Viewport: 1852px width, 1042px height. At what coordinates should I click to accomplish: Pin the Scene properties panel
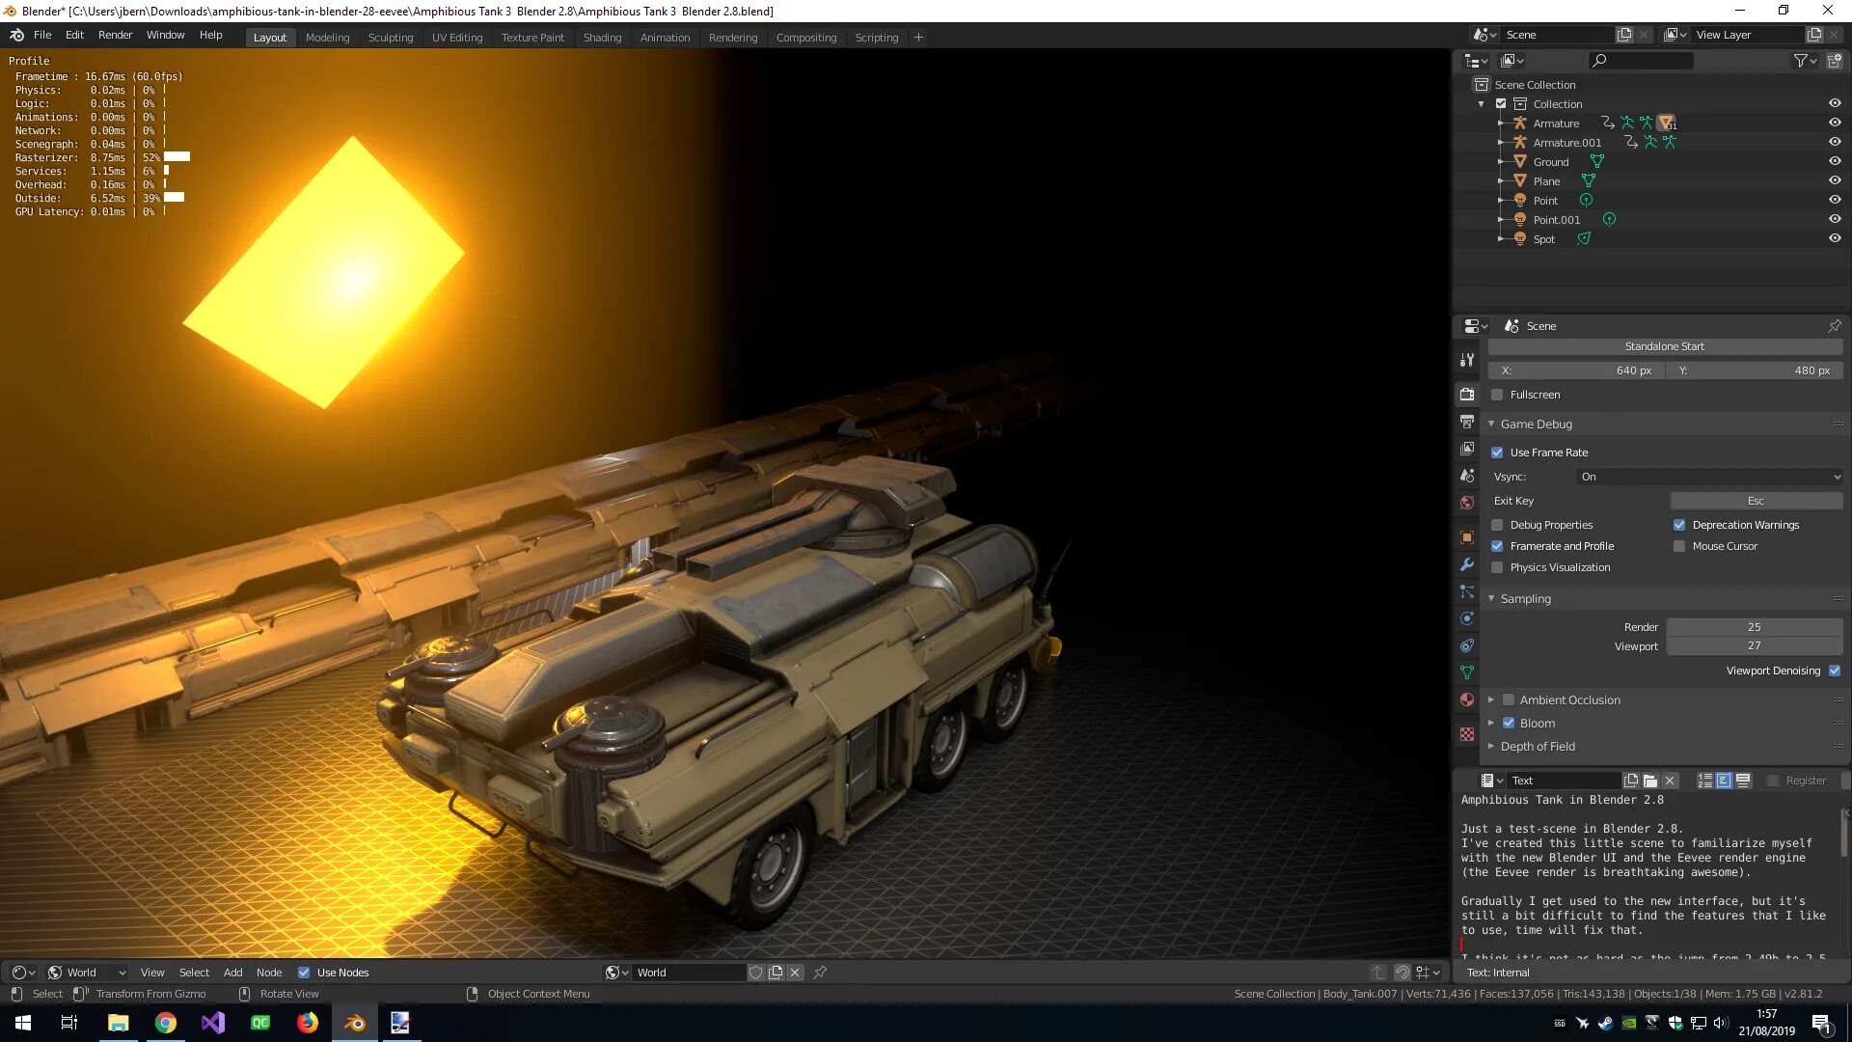(x=1834, y=326)
